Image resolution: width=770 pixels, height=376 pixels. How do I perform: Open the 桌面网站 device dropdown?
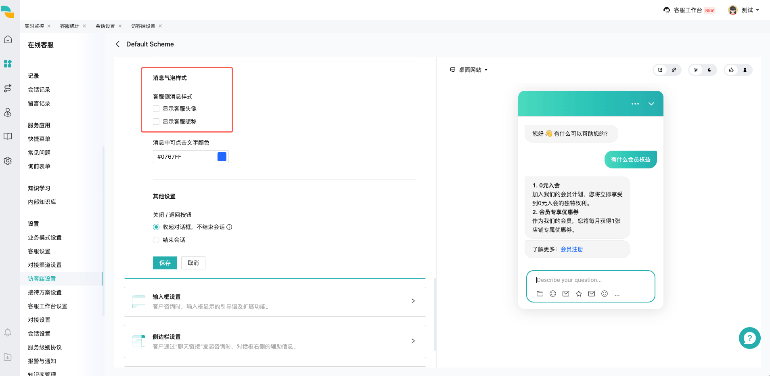[469, 70]
